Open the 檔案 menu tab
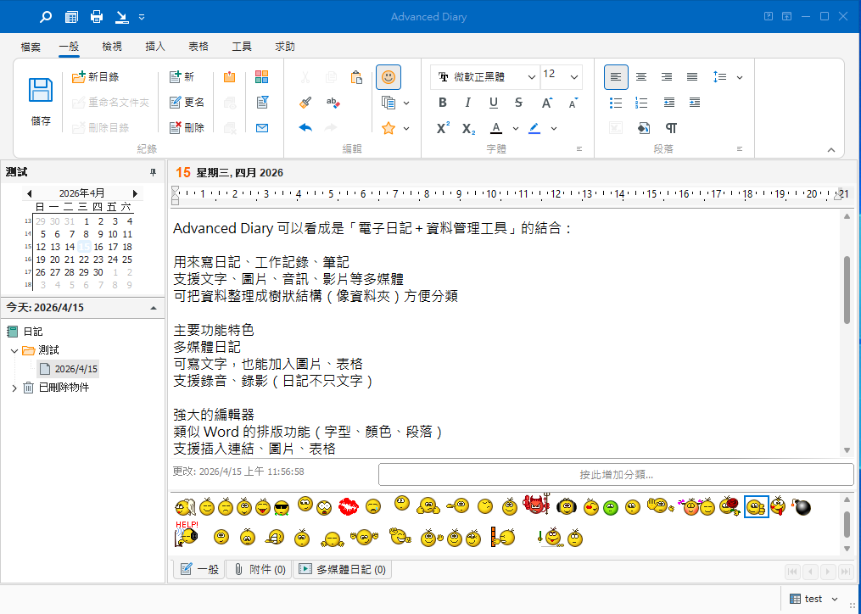The height and width of the screenshot is (614, 861). click(31, 47)
